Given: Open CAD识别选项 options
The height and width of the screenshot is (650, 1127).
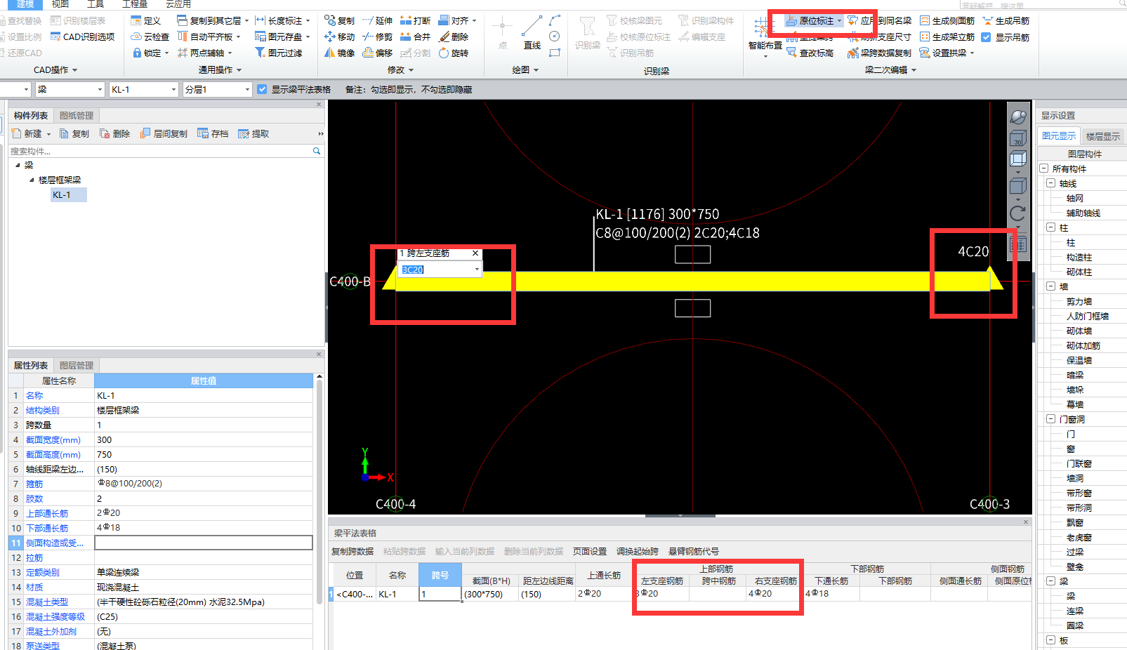Looking at the screenshot, I should point(82,37).
